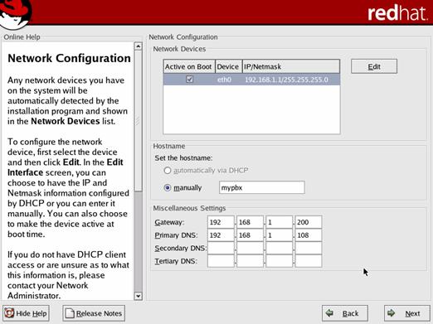433x324 pixels.
Task: Toggle Active on Boot checkbox for eth0
Action: [x=189, y=80]
